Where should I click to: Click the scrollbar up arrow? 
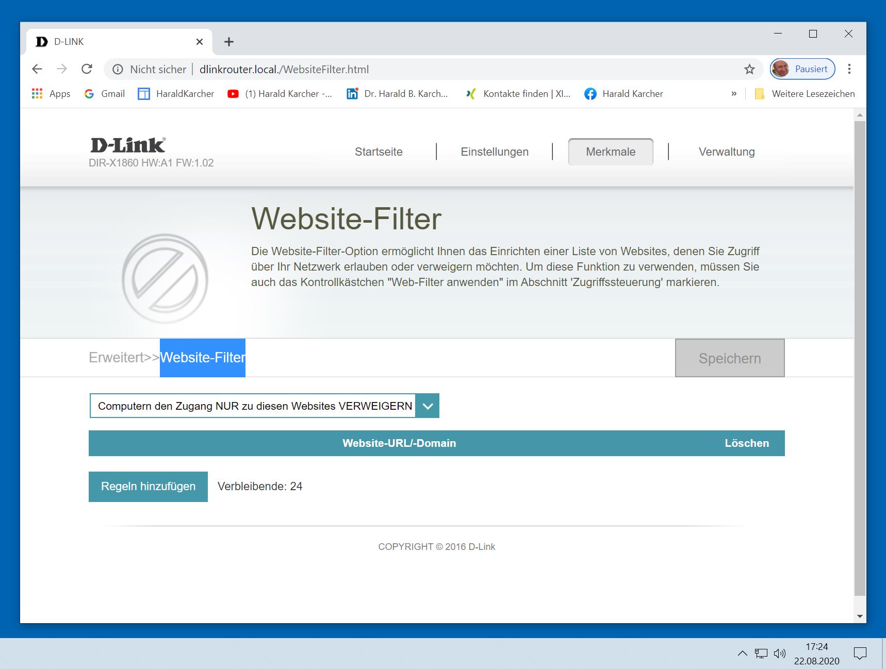pyautogui.click(x=860, y=114)
